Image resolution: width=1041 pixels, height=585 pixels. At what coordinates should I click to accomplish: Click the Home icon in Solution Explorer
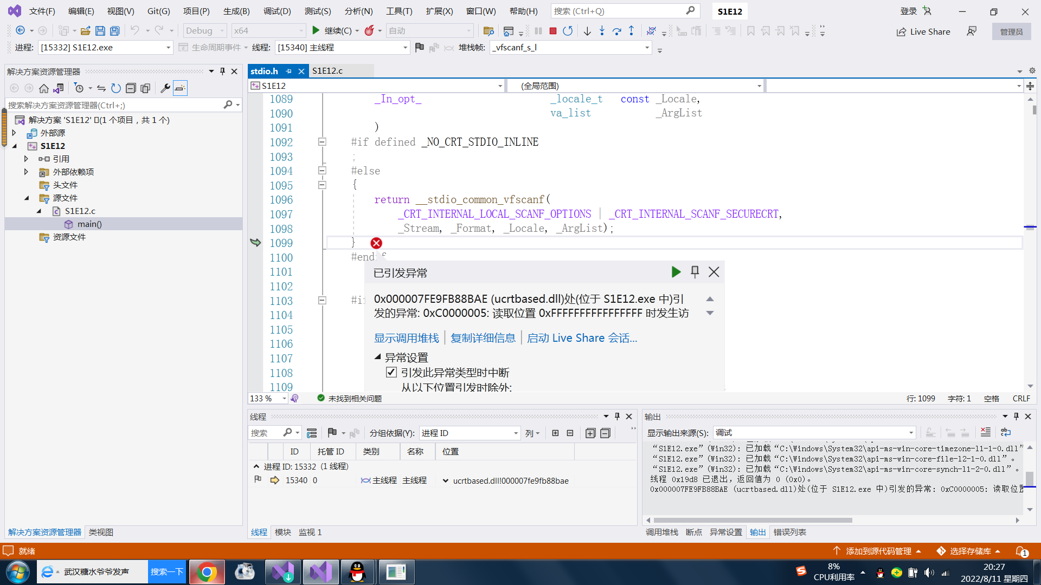pyautogui.click(x=44, y=88)
